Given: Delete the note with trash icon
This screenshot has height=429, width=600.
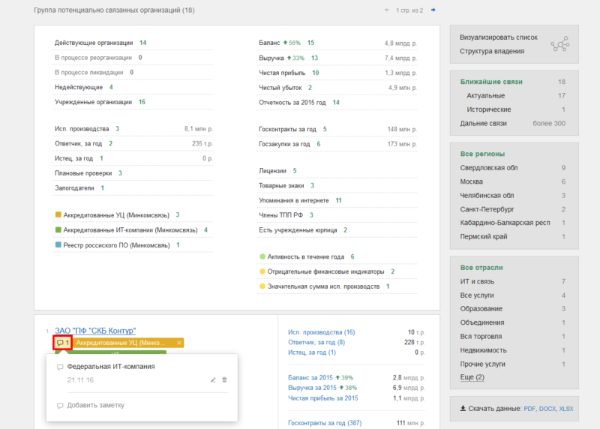Looking at the screenshot, I should (x=224, y=379).
